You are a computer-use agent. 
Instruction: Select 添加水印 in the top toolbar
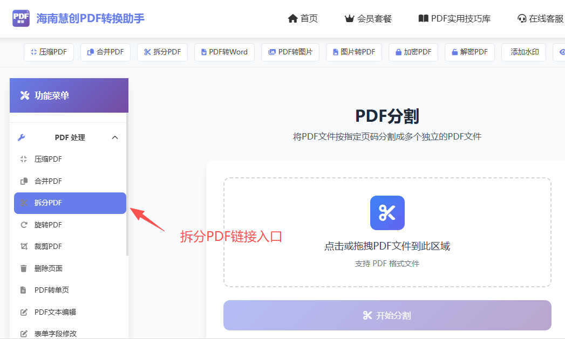tap(523, 52)
